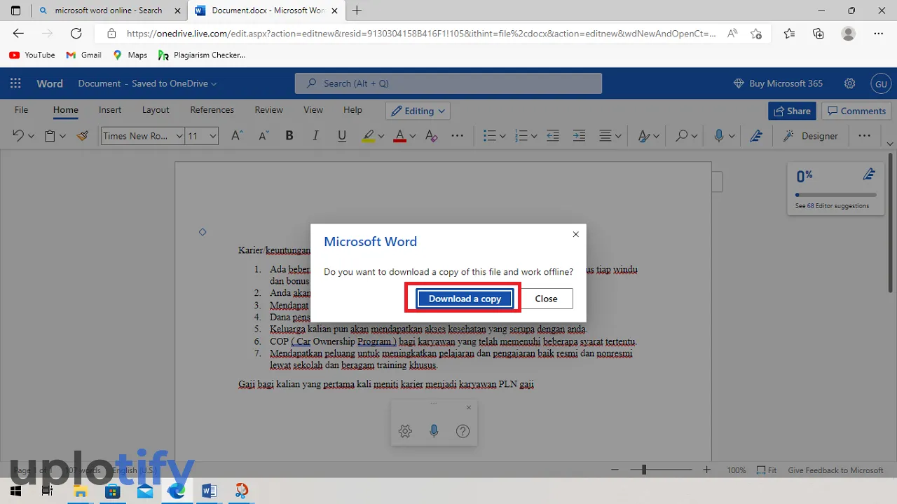Open Word settings gear icon
Screen dimensions: 897x504
point(849,83)
